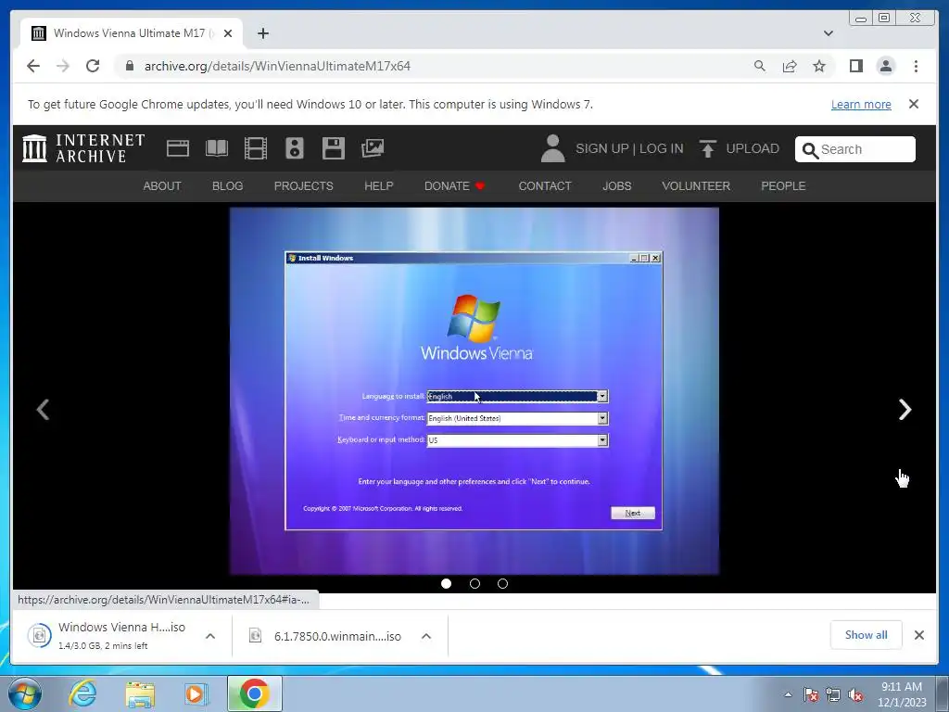Click the Windows Vienna installer screenshot
Viewport: 949px width, 712px height.
[474, 391]
